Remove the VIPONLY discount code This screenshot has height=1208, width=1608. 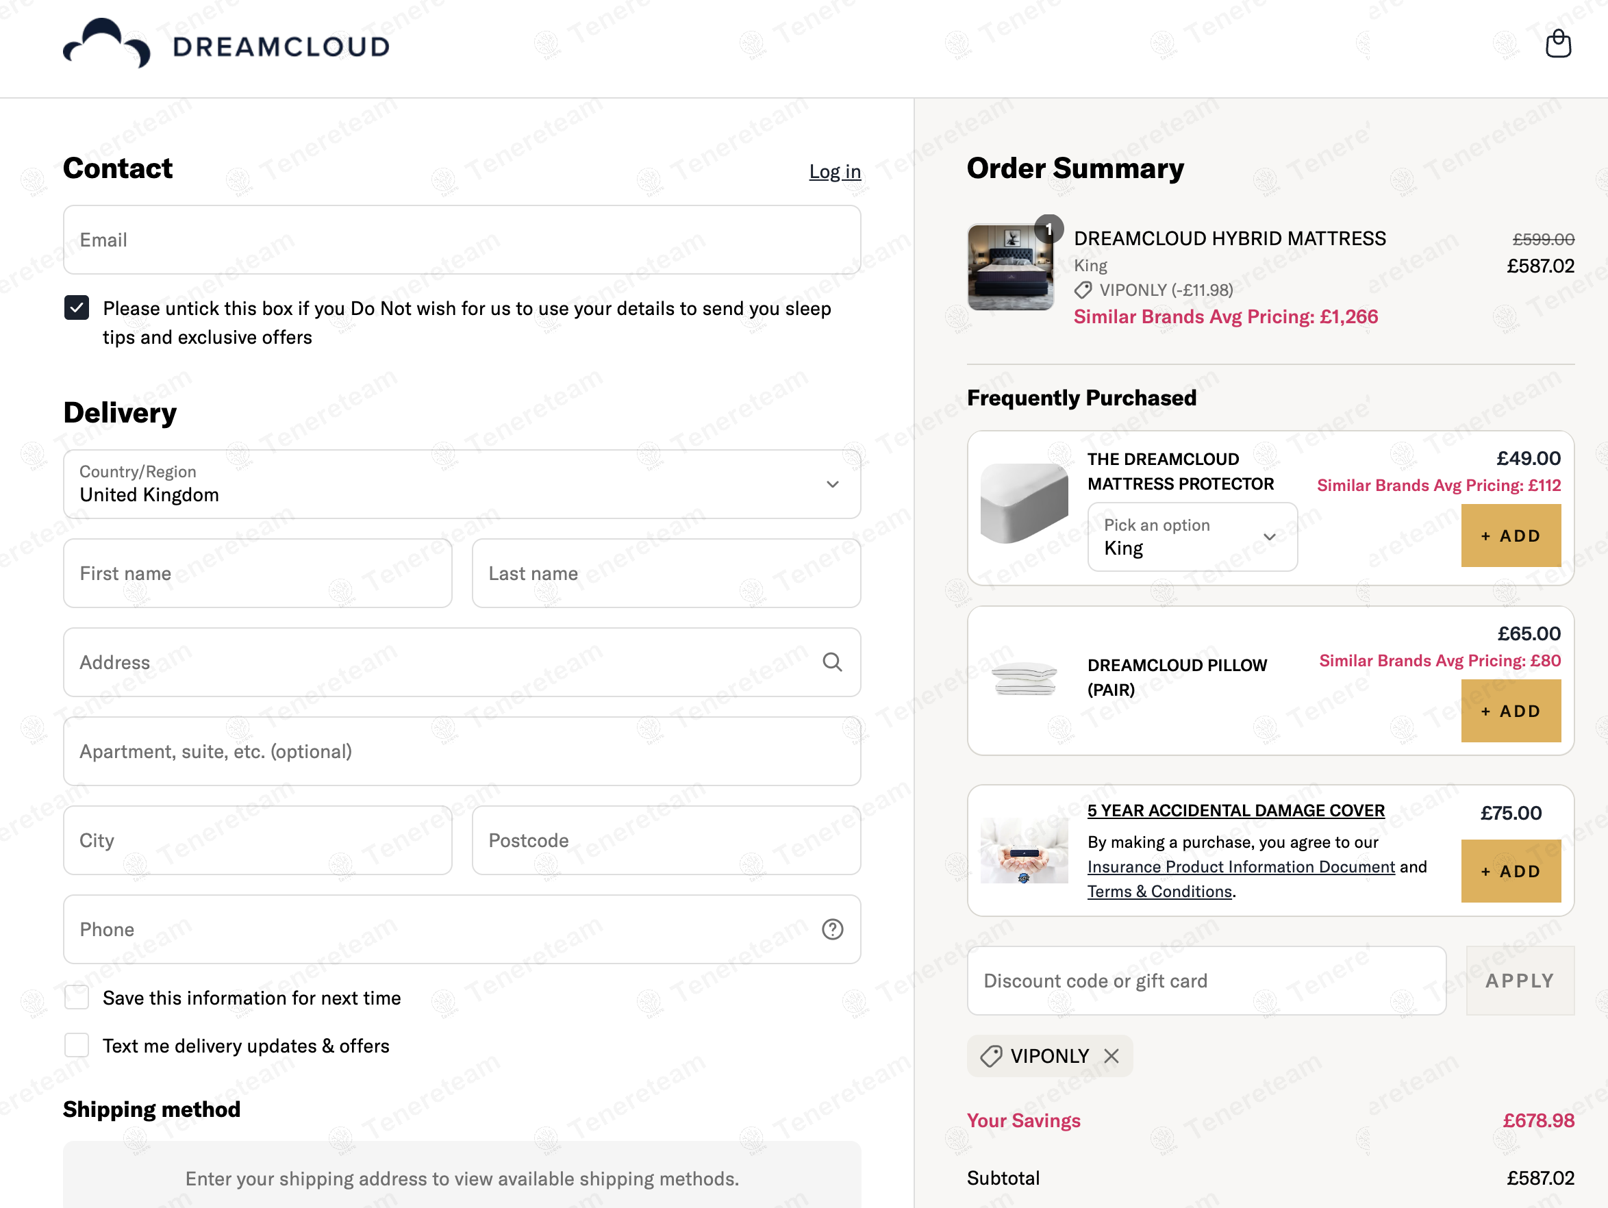coord(1111,1056)
